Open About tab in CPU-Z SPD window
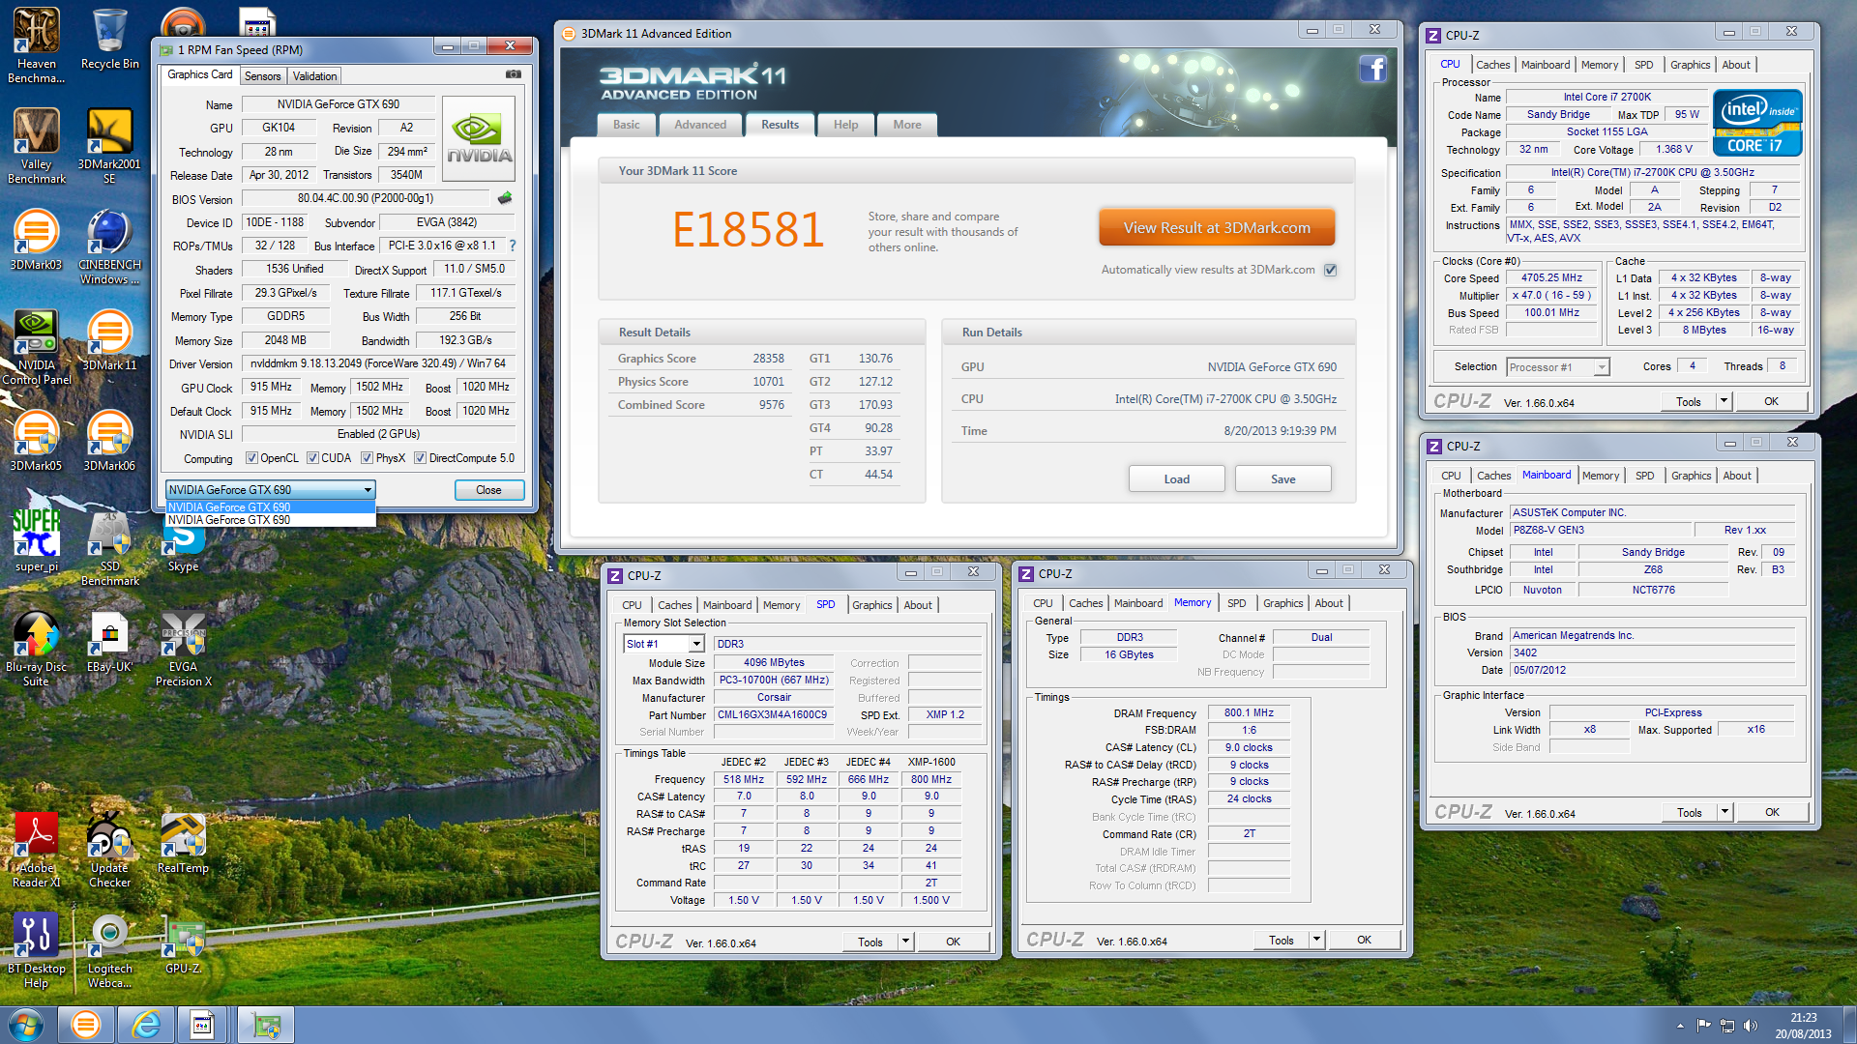This screenshot has width=1857, height=1044. [918, 605]
